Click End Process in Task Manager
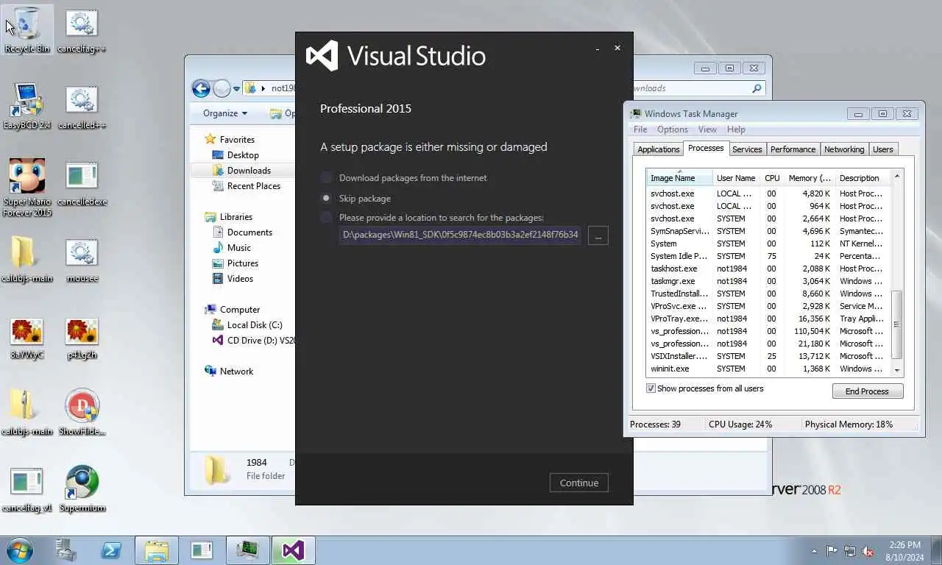942x565 pixels. 867,391
